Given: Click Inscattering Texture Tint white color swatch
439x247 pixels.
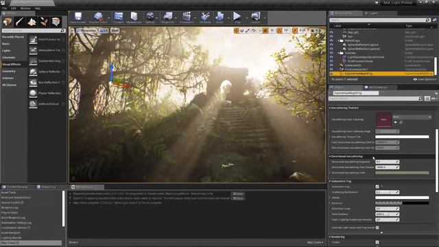Looking at the screenshot, I should (402, 137).
